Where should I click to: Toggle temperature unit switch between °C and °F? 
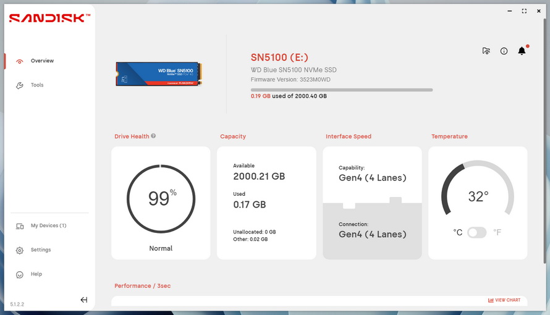coord(477,232)
